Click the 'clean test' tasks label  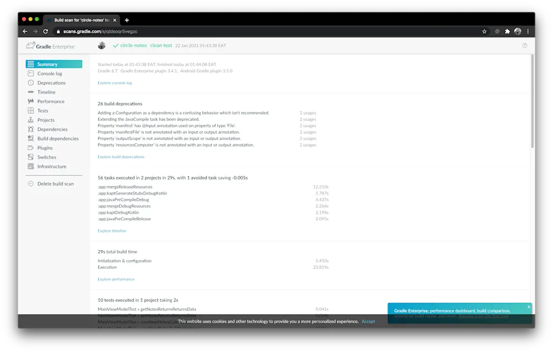point(161,46)
